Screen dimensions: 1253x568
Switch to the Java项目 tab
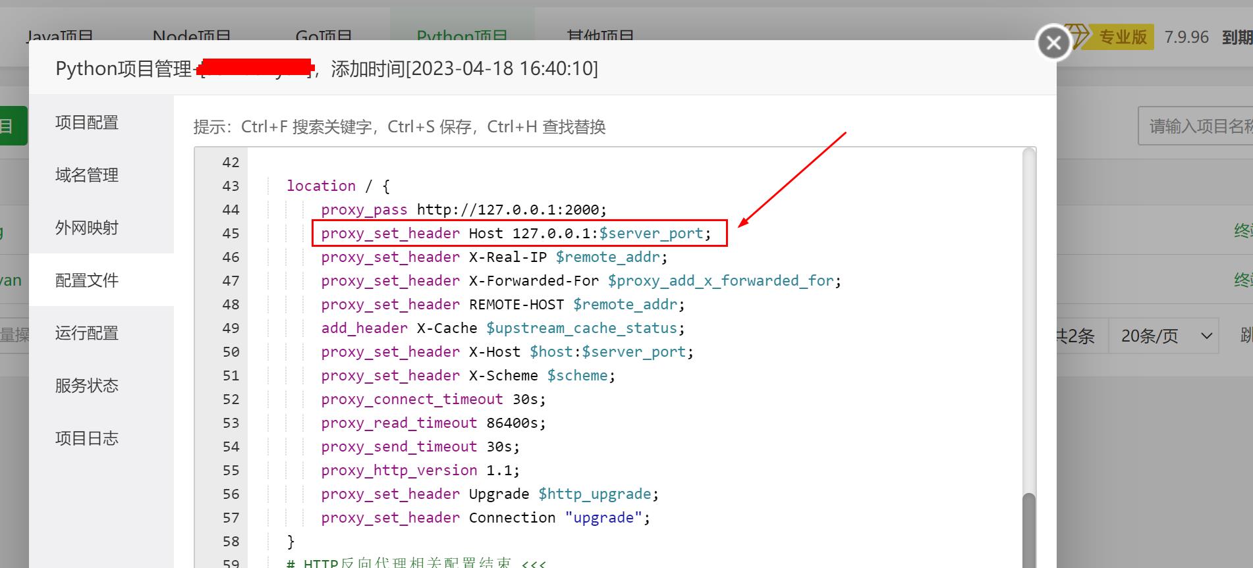(60, 36)
